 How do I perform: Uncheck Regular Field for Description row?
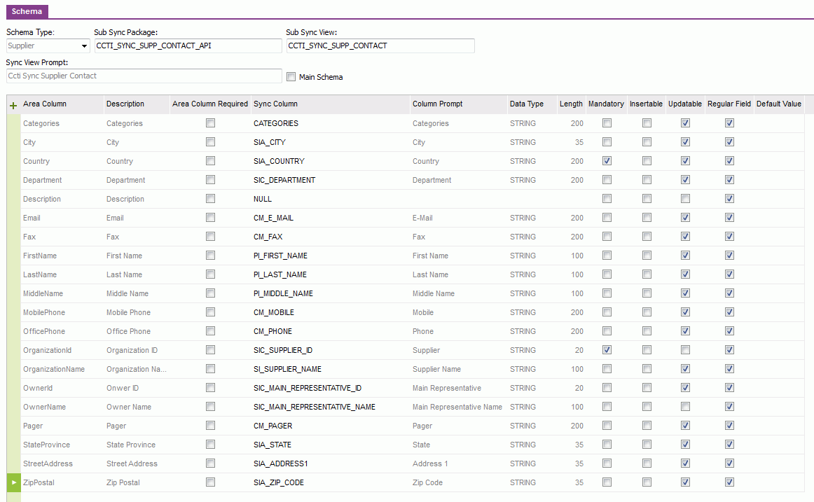tap(729, 199)
